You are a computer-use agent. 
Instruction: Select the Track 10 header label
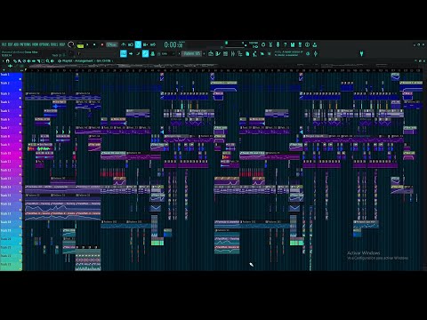point(5,153)
